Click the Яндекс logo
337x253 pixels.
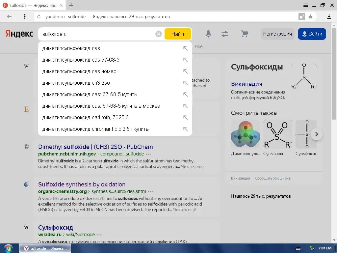[19, 34]
